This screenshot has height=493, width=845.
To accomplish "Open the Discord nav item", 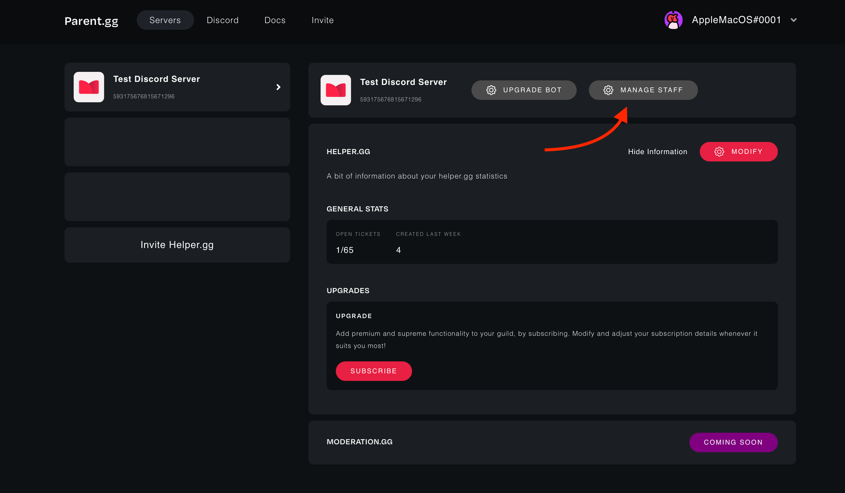I will (223, 20).
